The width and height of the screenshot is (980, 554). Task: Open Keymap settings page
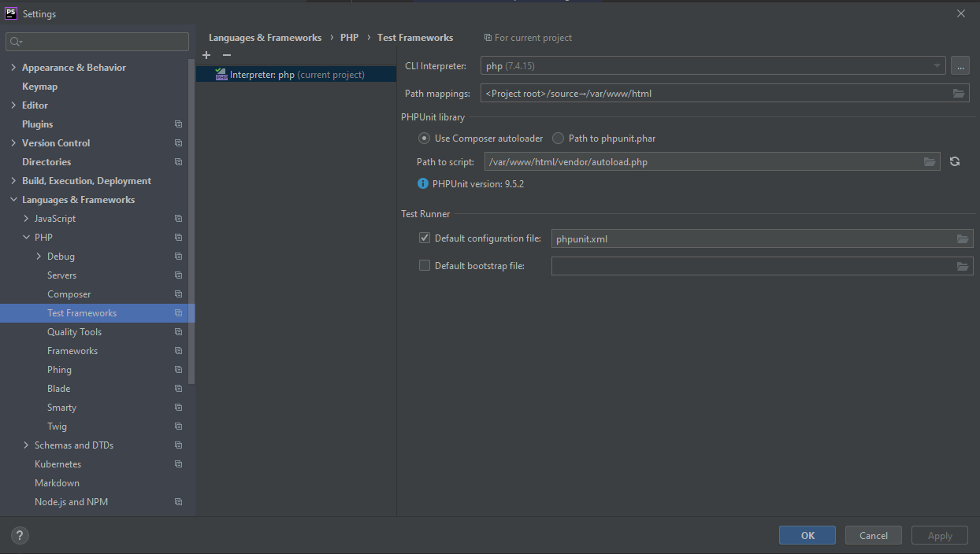pos(39,87)
